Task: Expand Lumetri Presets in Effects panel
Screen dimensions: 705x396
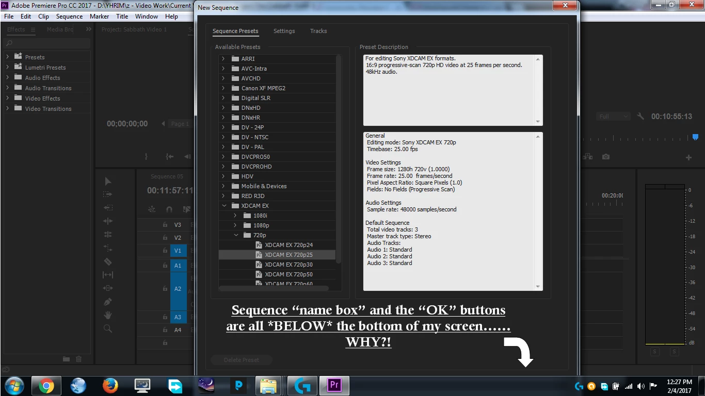Action: [x=7, y=67]
